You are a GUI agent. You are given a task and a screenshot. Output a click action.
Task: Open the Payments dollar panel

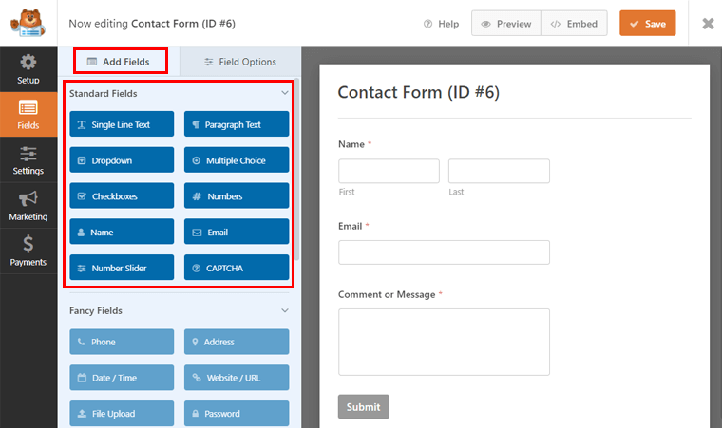pos(28,251)
